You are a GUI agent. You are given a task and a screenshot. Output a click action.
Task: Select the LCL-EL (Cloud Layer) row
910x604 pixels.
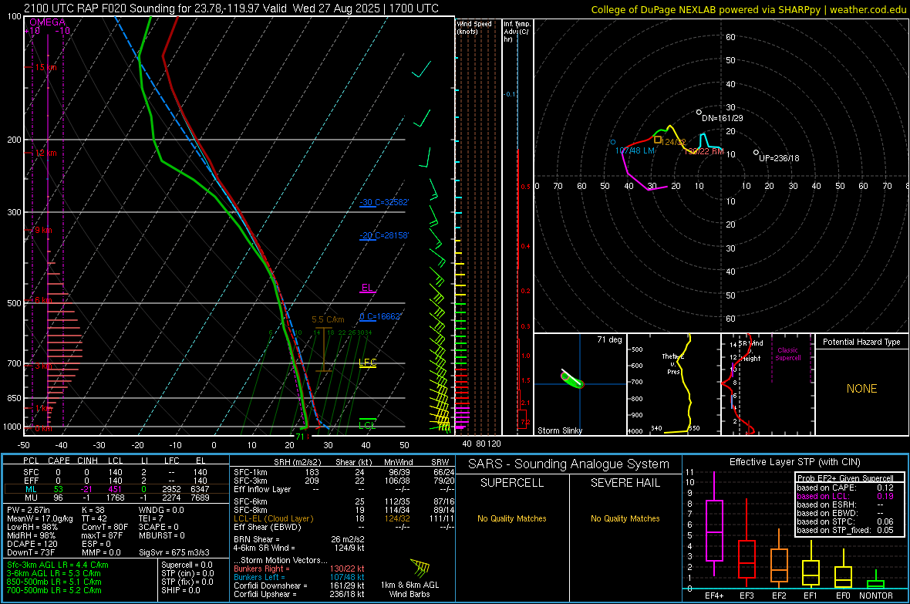[x=344, y=518]
